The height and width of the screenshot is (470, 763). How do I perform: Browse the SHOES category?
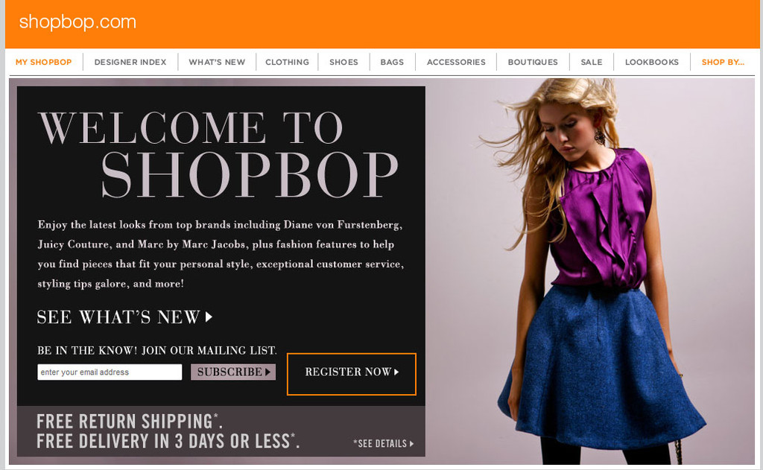pyautogui.click(x=343, y=63)
